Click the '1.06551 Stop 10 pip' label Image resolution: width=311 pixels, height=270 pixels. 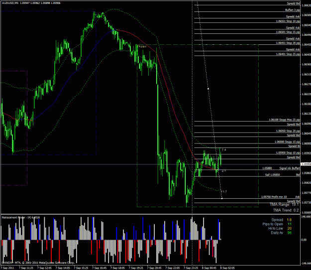pyautogui.click(x=288, y=21)
